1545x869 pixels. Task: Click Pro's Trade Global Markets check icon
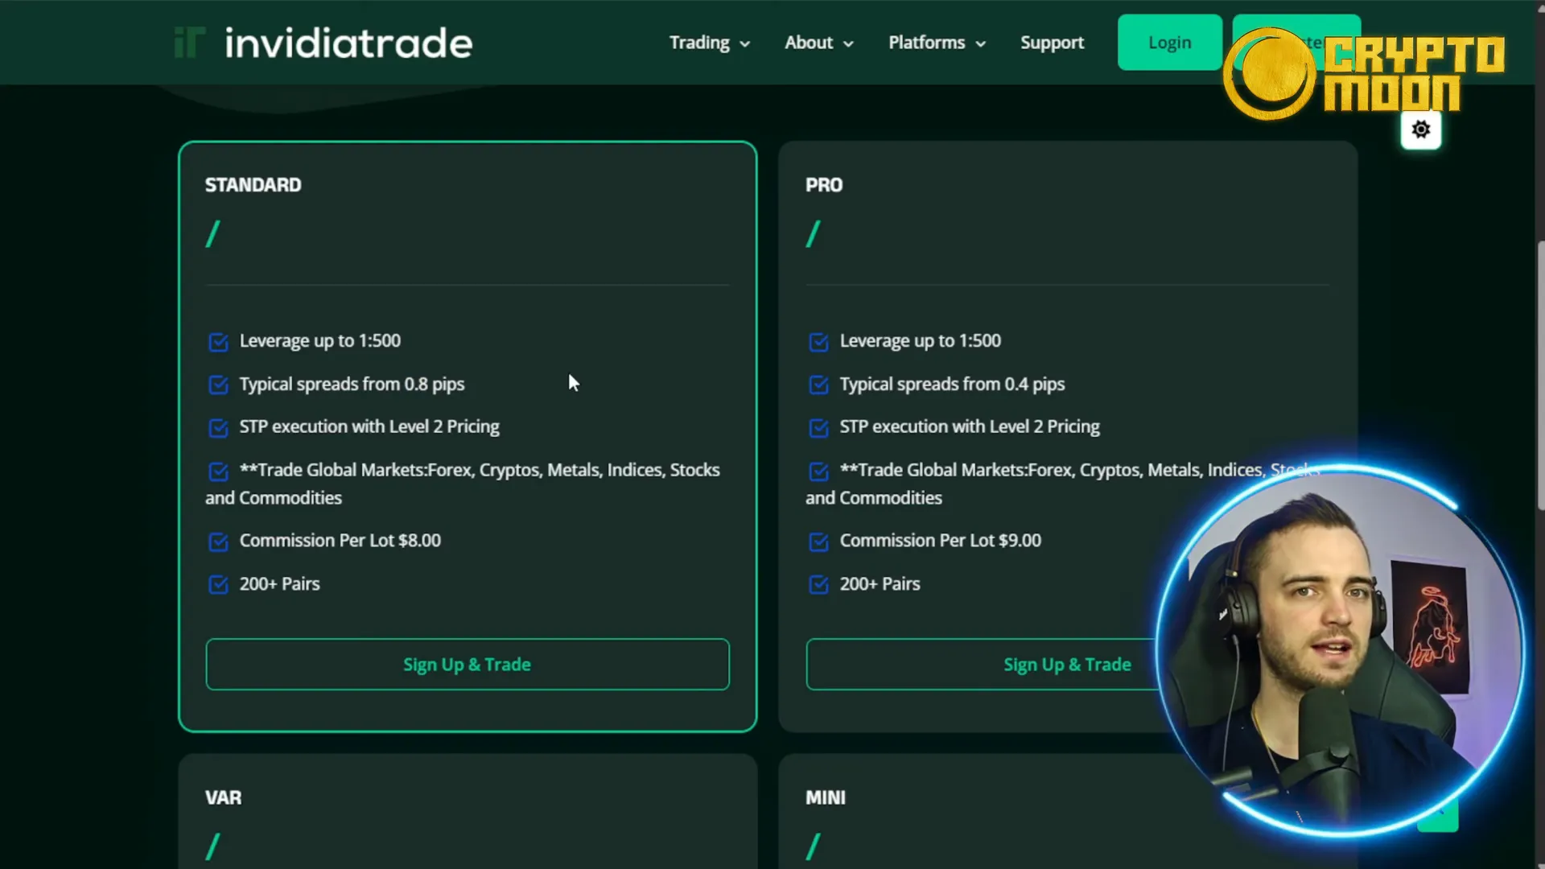tap(818, 471)
